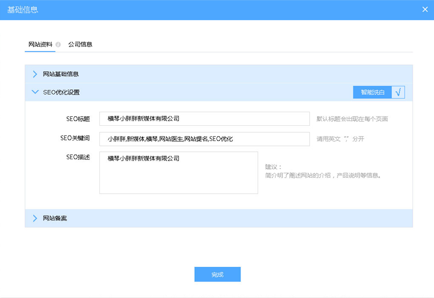Click the info icon beside 网站资料 tab
The width and height of the screenshot is (434, 298).
[x=58, y=45]
